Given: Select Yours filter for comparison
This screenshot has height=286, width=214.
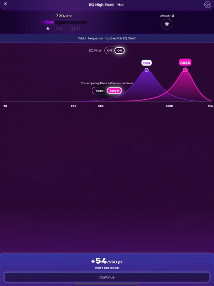Looking at the screenshot, I should click(x=99, y=90).
